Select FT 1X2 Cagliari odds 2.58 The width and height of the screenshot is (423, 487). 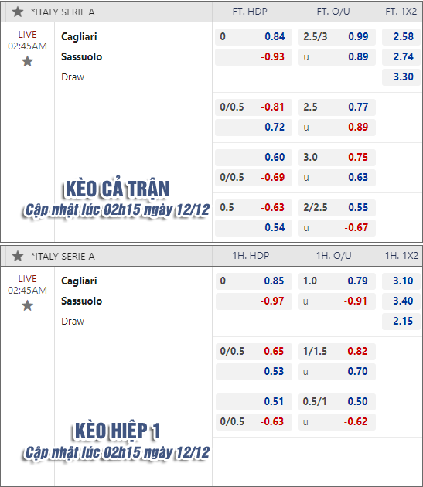coord(401,36)
